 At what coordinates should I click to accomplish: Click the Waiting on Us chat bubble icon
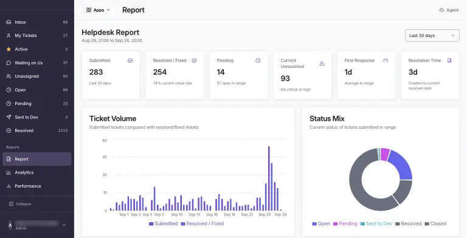[9, 63]
